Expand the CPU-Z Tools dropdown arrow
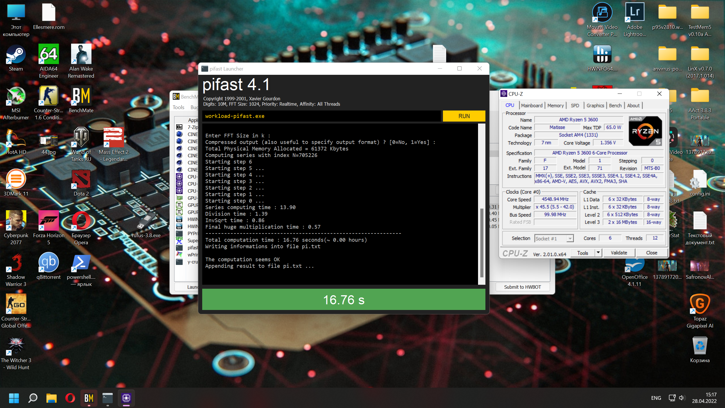725x408 pixels. point(598,253)
